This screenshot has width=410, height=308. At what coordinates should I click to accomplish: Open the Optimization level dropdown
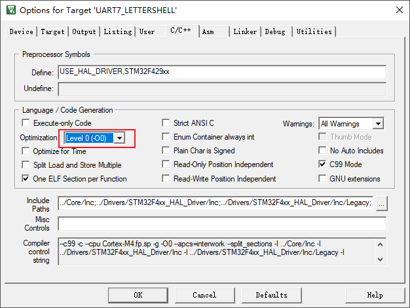pyautogui.click(x=95, y=138)
